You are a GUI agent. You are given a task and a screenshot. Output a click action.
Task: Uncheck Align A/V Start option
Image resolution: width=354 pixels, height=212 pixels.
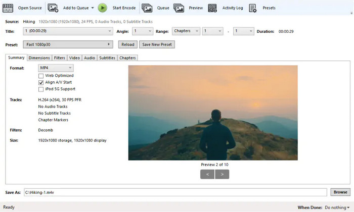click(41, 82)
